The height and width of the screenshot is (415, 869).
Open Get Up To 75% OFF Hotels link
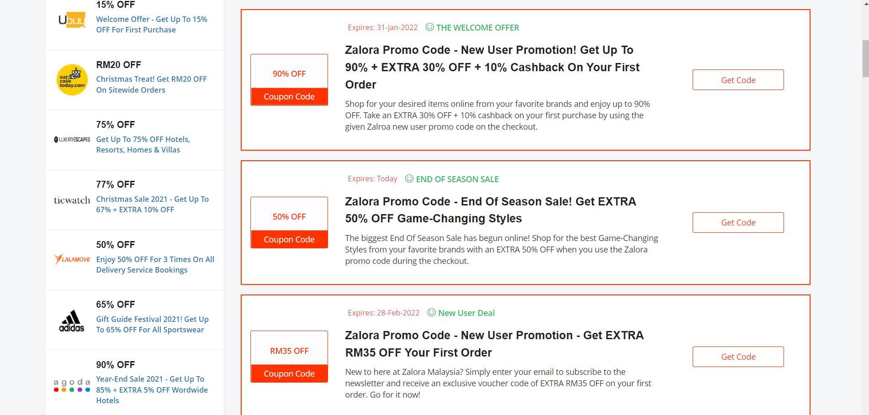coord(143,144)
